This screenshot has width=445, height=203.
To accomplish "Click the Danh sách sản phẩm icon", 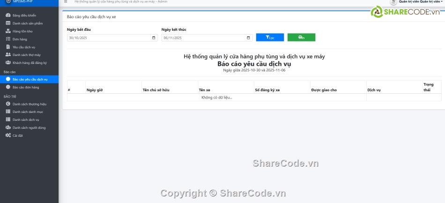I will pos(8,23).
